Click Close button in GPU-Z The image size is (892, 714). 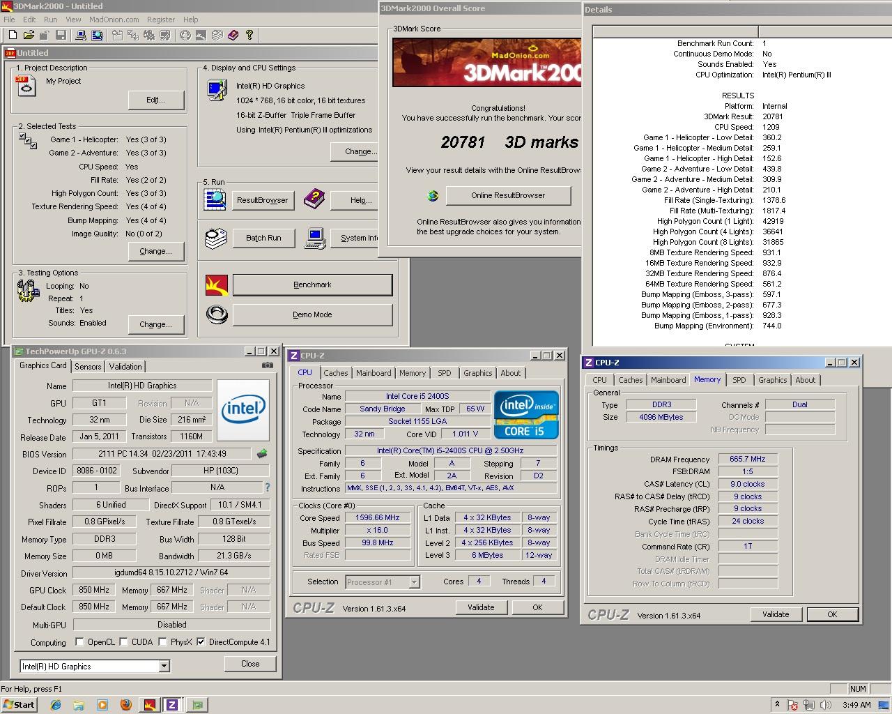[250, 664]
